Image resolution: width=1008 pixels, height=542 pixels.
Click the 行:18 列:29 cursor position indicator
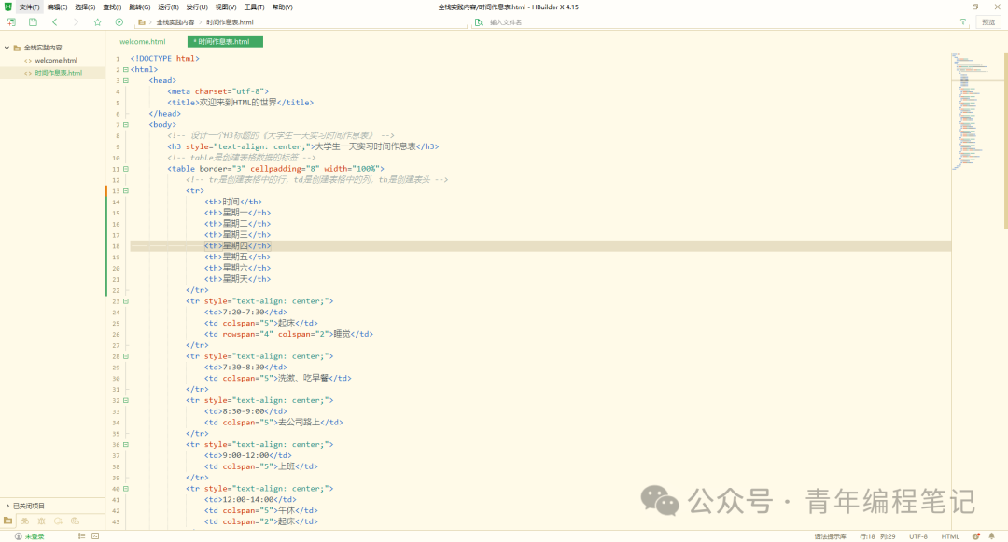click(x=877, y=536)
